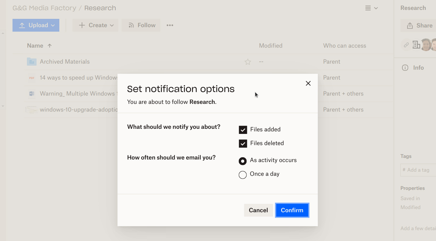This screenshot has width=436, height=241.
Task: Uncheck the Files added option
Action: [243, 129]
